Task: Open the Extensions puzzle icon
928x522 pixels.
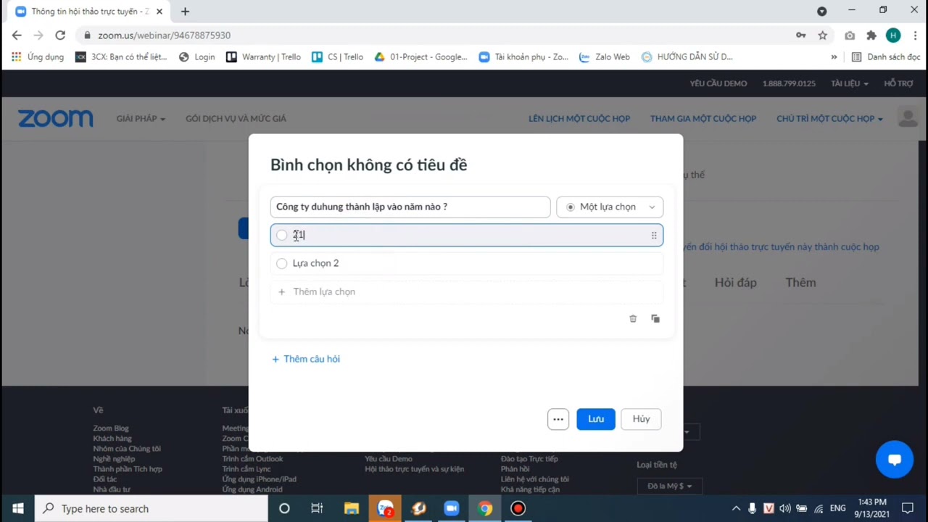Action: click(871, 35)
